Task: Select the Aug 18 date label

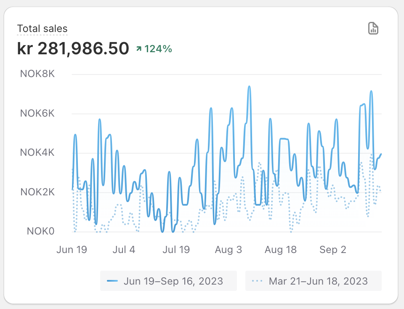Action: click(x=281, y=250)
